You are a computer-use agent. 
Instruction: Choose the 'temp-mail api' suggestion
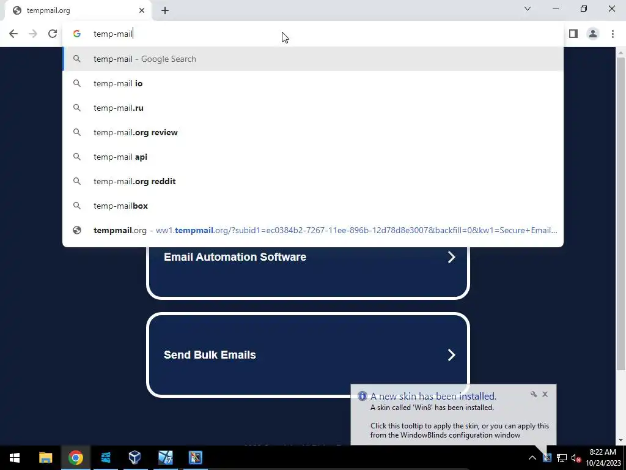(x=313, y=157)
